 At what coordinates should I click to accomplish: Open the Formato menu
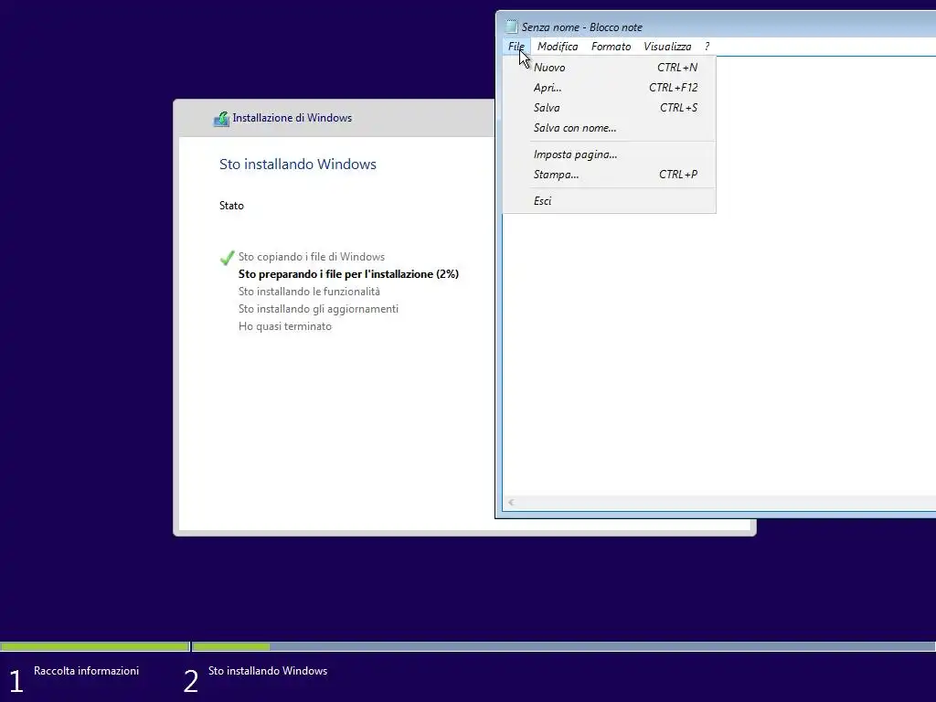[611, 47]
